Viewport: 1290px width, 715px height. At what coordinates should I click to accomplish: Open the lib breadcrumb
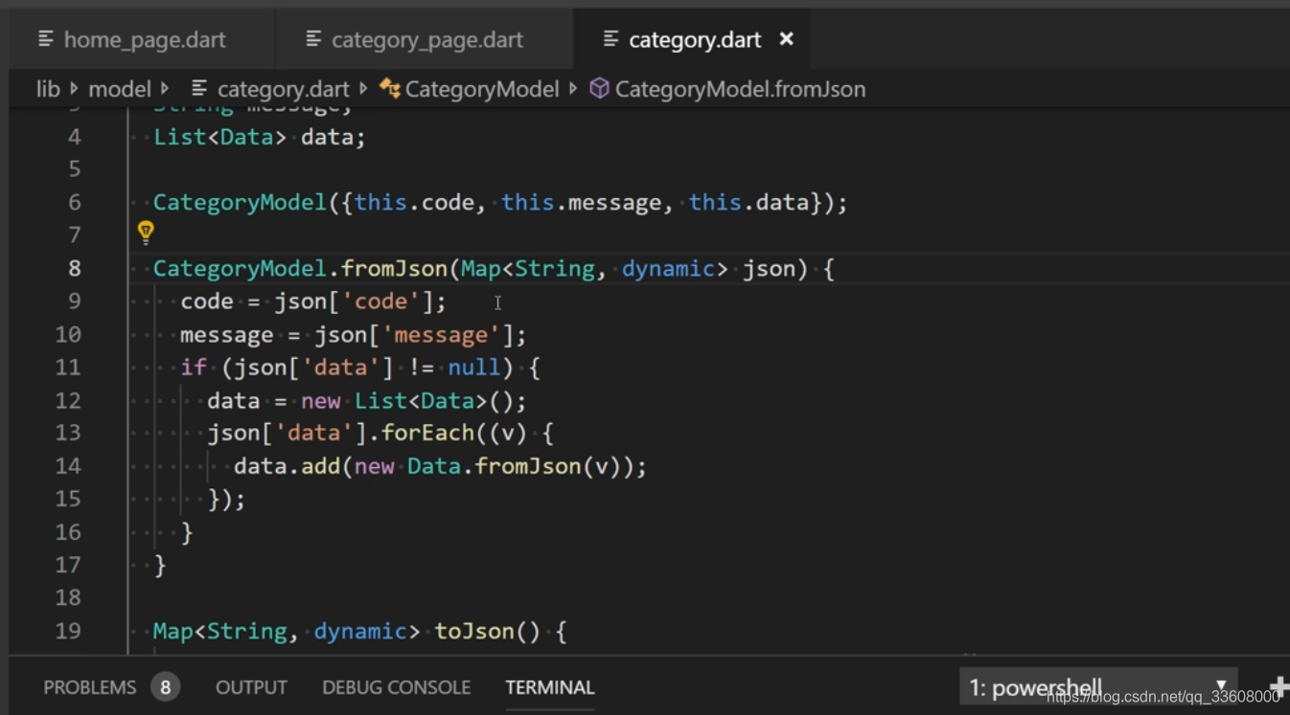(48, 89)
